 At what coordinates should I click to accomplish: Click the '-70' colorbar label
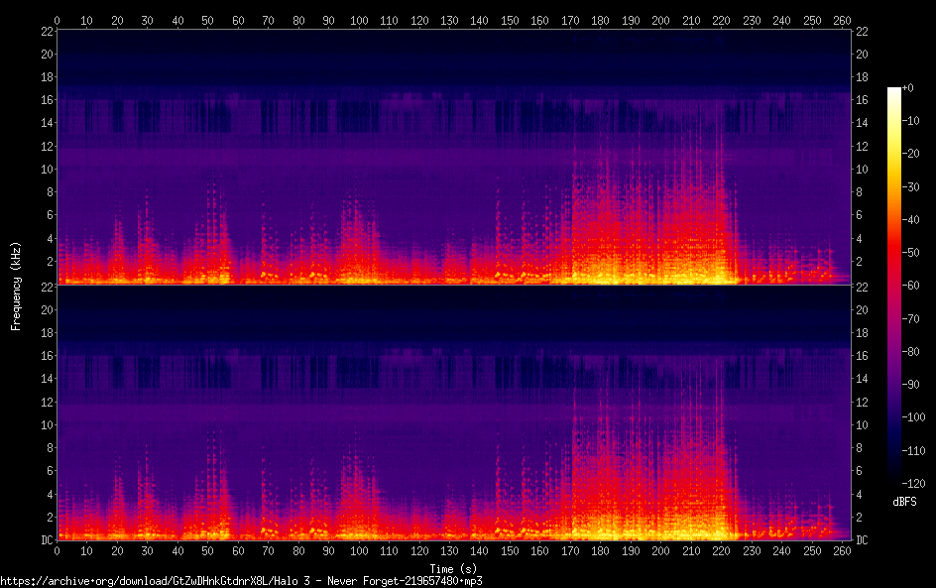click(911, 318)
